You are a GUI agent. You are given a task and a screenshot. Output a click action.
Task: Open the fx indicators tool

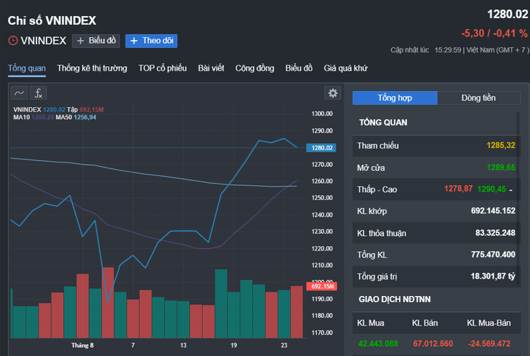coord(38,93)
